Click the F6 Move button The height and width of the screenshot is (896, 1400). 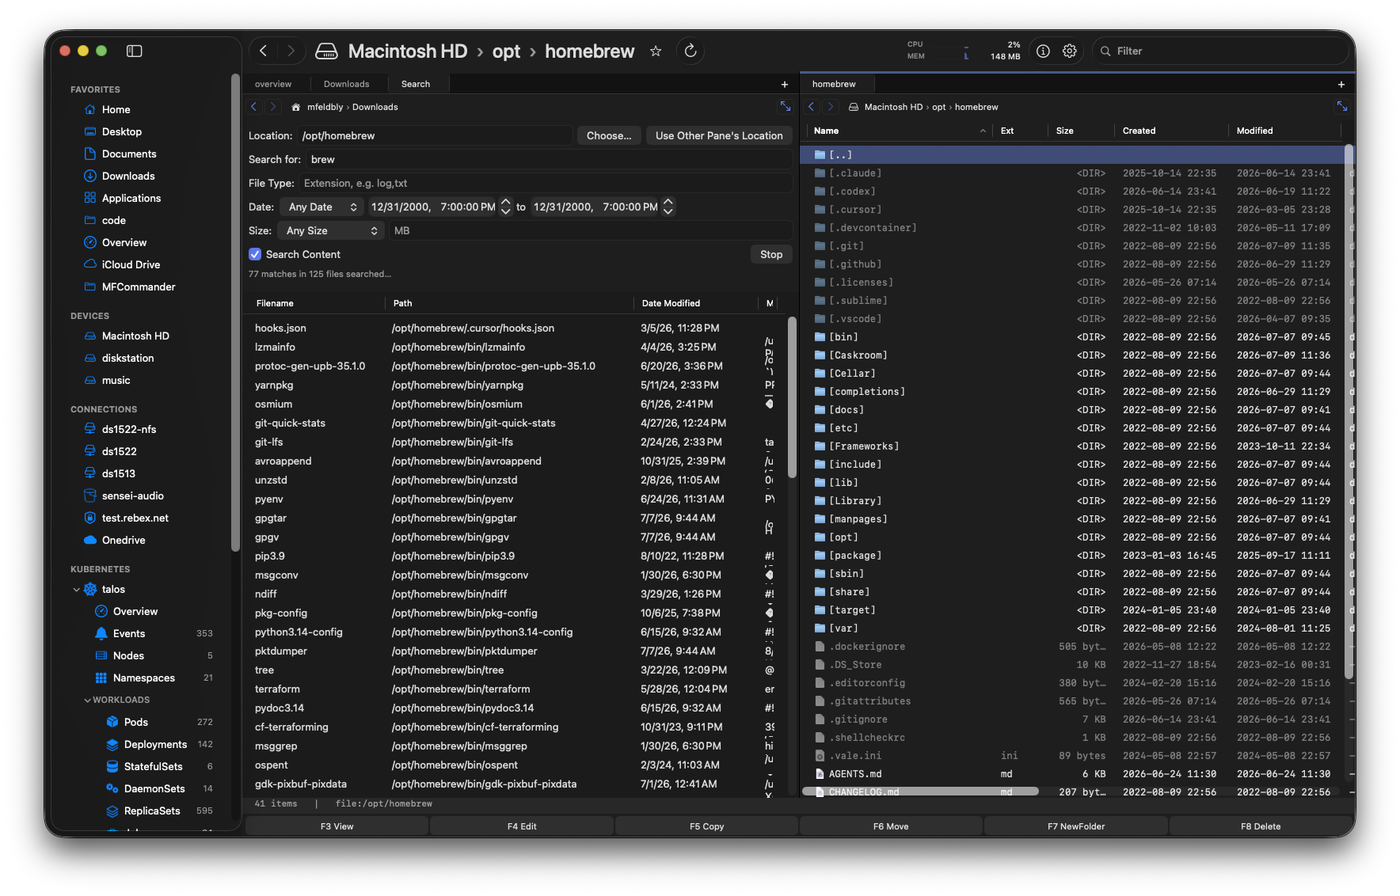[x=891, y=826]
